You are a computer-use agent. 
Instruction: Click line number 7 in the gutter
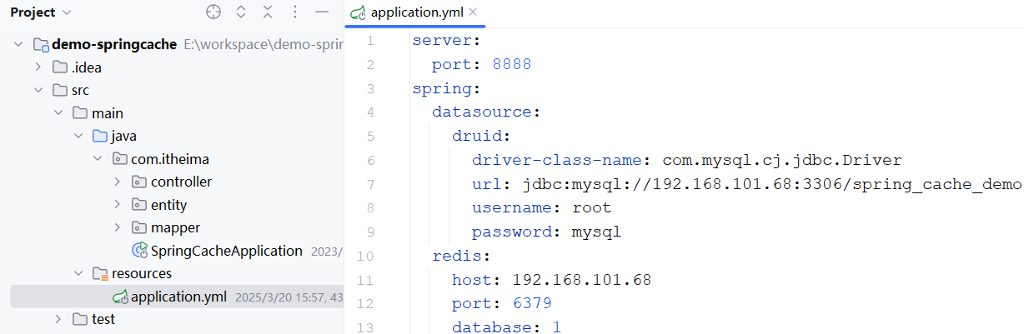(369, 184)
